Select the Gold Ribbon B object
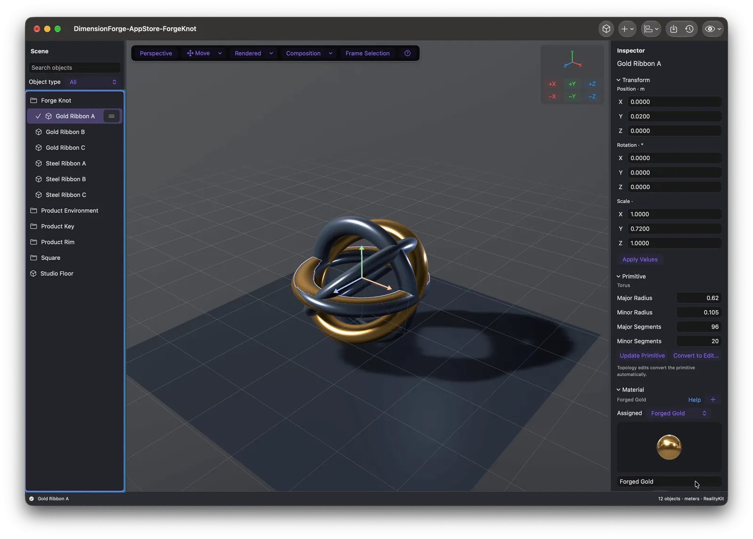The image size is (753, 539). [75, 132]
